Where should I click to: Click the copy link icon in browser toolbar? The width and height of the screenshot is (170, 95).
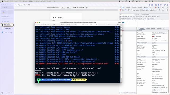[x=150, y=5]
